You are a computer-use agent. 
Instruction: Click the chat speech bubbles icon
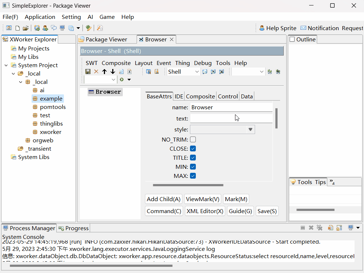tap(54, 28)
